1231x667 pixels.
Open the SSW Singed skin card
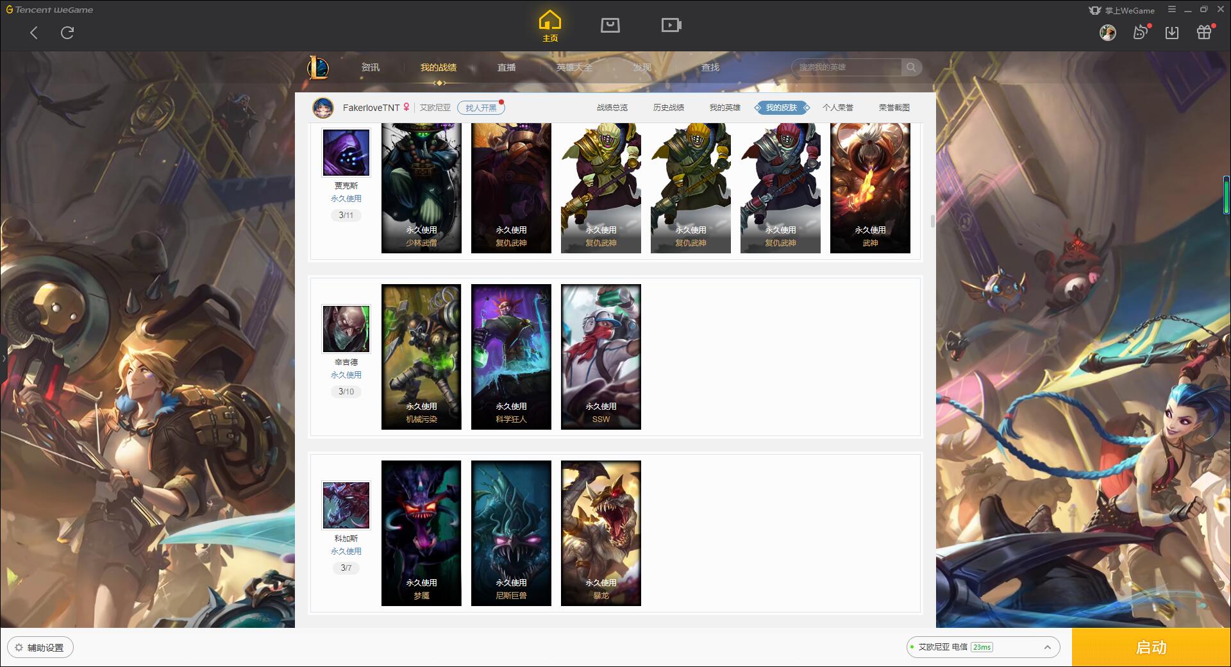[601, 357]
